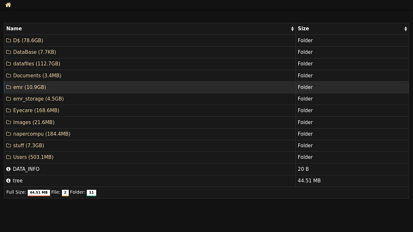Click the home icon in top bar
The image size is (413, 232).
click(8, 5)
